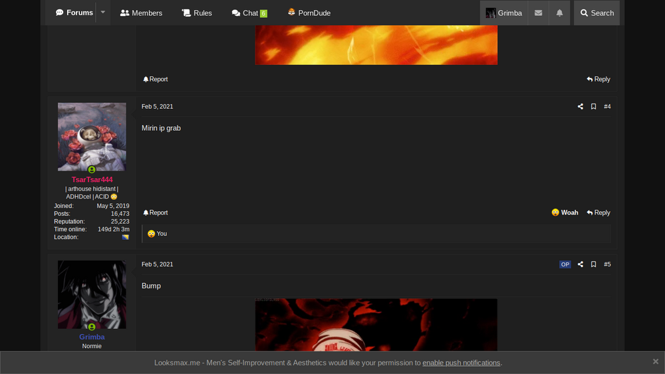Open TsarTsar444's avatar image
This screenshot has height=374, width=665.
pyautogui.click(x=92, y=137)
